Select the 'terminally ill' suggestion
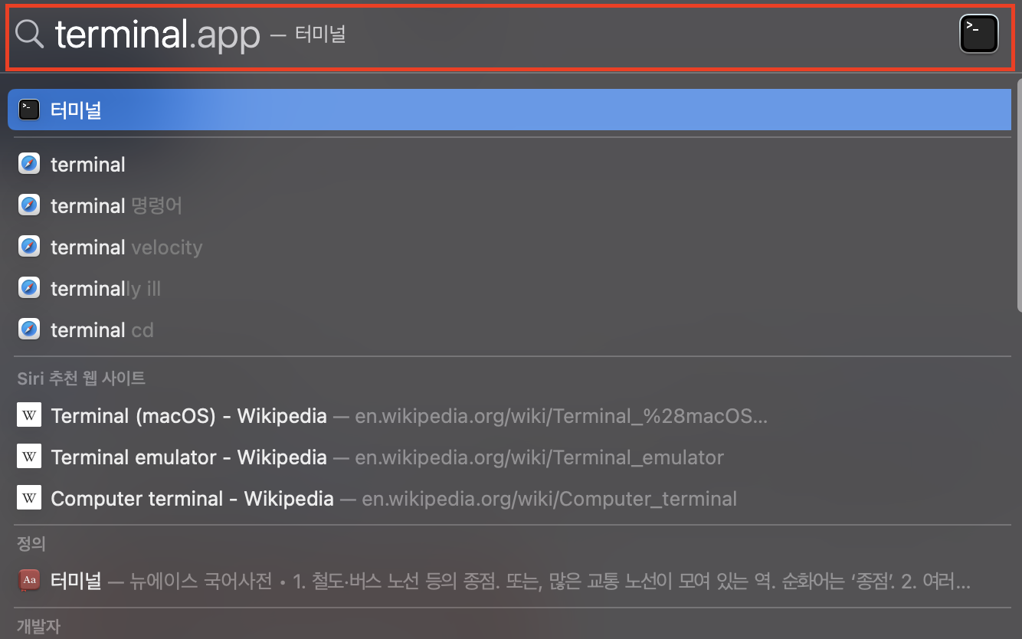1022x639 pixels. click(509, 288)
